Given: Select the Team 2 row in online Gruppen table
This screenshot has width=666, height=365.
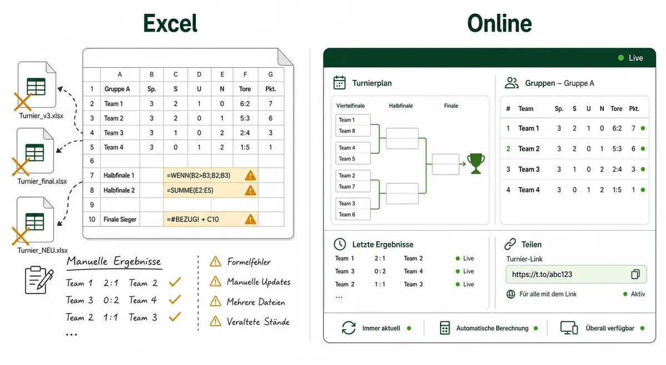Looking at the screenshot, I should point(575,149).
